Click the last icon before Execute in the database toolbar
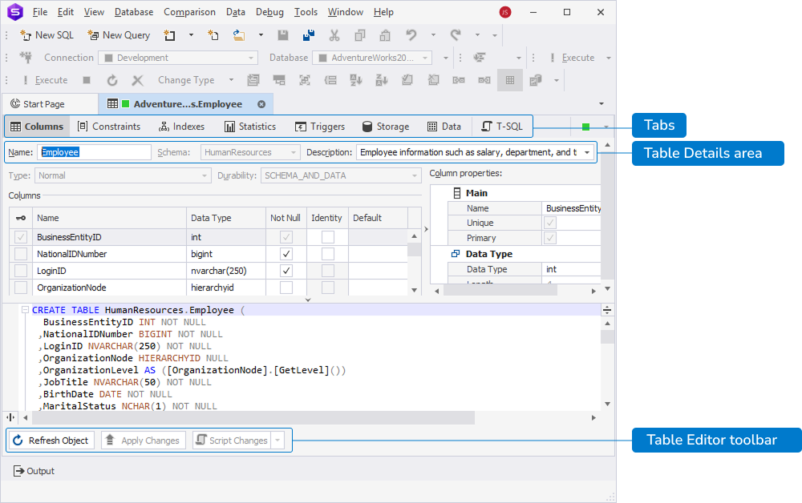This screenshot has height=503, width=802. click(480, 58)
